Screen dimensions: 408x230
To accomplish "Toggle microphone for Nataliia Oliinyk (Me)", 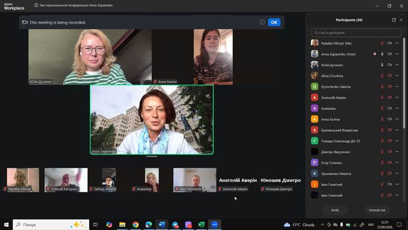I will pos(382,43).
